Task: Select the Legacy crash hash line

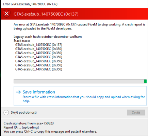Action: point(48,37)
